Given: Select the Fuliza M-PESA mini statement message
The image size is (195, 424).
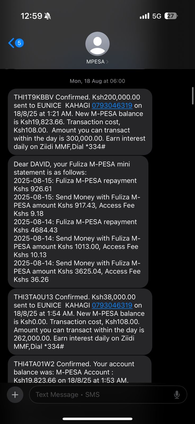Looking at the screenshot, I should pyautogui.click(x=78, y=222).
